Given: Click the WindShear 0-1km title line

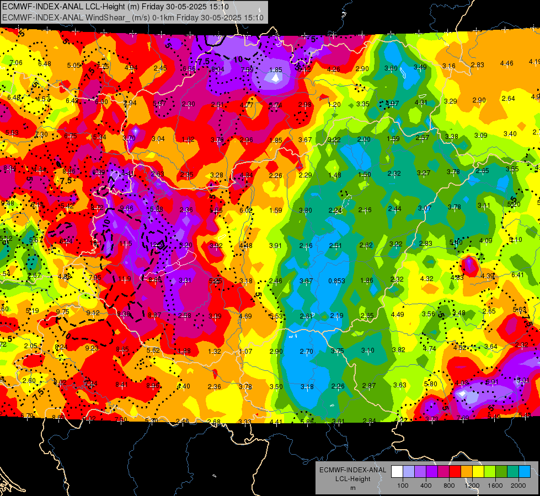Looking at the screenshot, I should [132, 18].
